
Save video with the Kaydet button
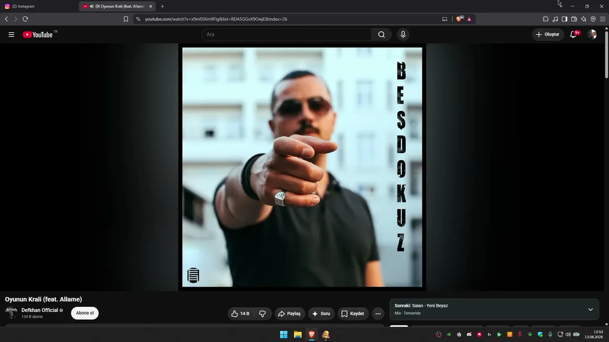click(353, 313)
